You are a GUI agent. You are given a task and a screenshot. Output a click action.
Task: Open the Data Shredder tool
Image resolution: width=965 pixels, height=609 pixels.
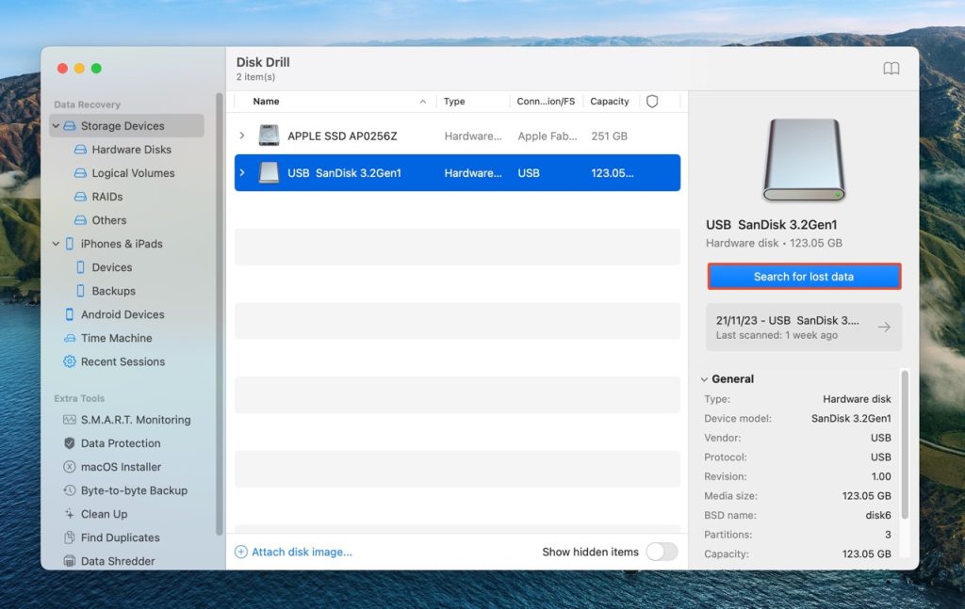click(104, 560)
